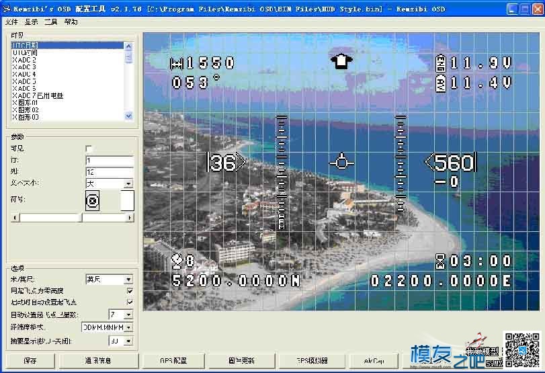Click the symbol preview icon
545x373 pixels.
tap(93, 200)
